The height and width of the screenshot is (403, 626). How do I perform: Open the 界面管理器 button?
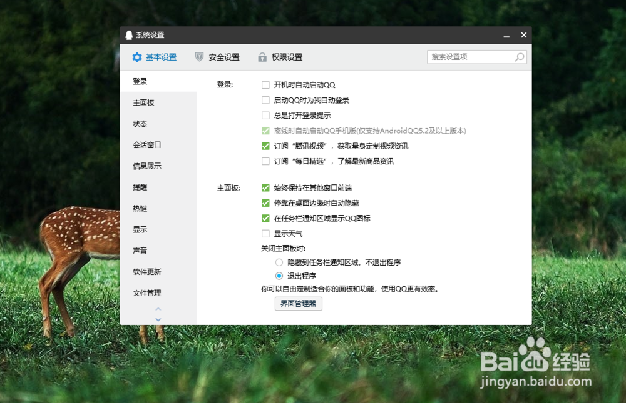298,304
